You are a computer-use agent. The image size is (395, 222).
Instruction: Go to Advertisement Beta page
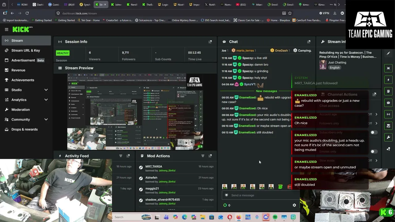(x=26, y=60)
